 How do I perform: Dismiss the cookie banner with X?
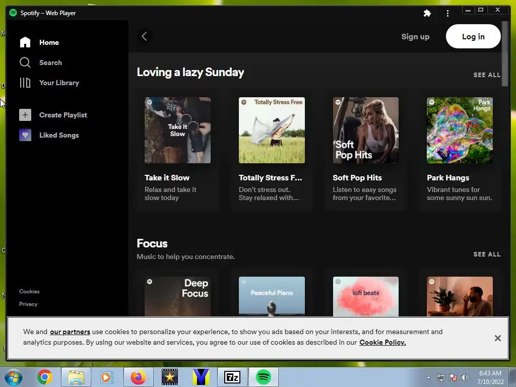(x=497, y=338)
